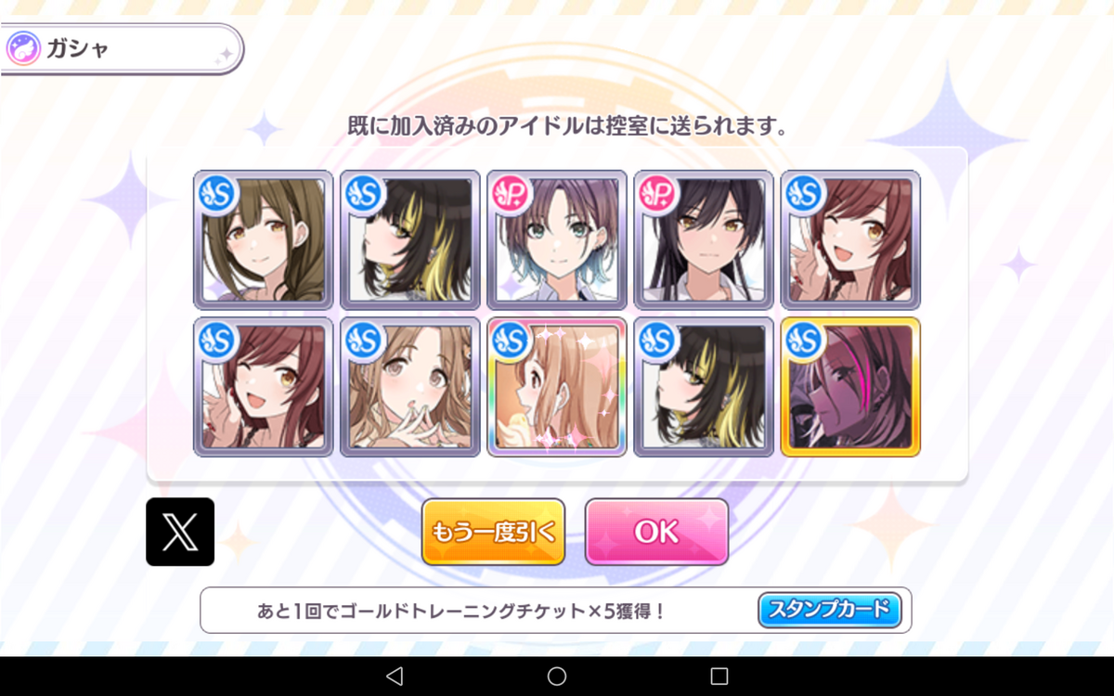The image size is (1114, 696).
Task: Select the blonde idol with hands near mouth
Action: (410, 387)
